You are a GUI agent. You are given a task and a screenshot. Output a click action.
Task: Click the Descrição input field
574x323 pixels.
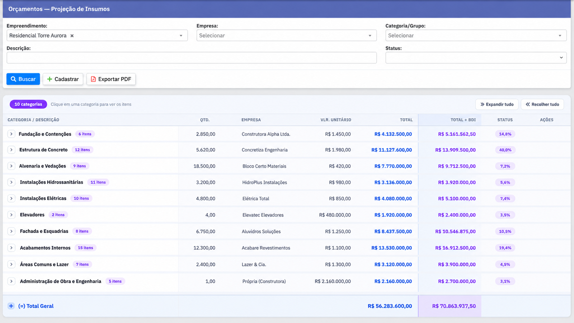[192, 58]
